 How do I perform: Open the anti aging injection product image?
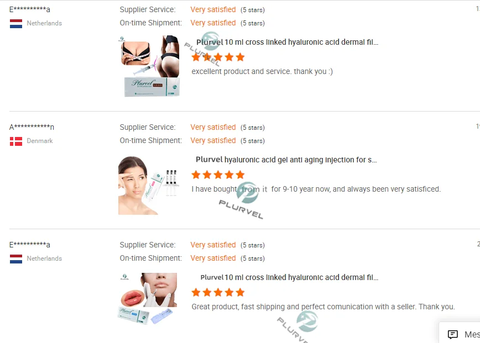click(x=149, y=186)
